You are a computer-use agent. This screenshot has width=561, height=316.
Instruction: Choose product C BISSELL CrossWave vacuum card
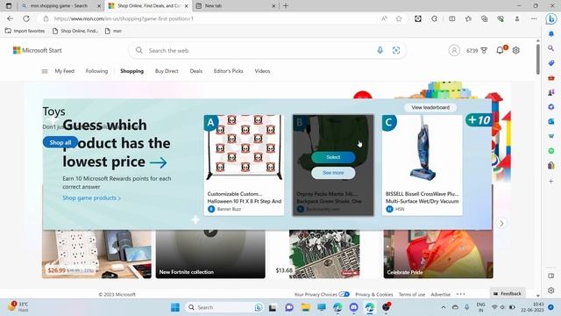pos(423,165)
